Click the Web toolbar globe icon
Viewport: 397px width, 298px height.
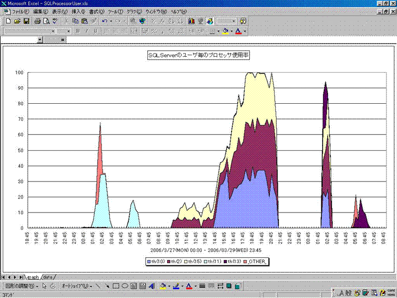coord(143,21)
